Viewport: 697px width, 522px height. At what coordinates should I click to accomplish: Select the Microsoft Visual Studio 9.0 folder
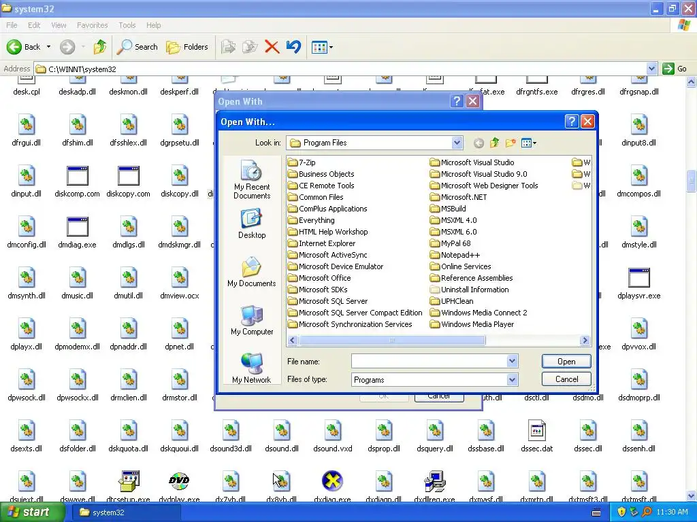479,174
